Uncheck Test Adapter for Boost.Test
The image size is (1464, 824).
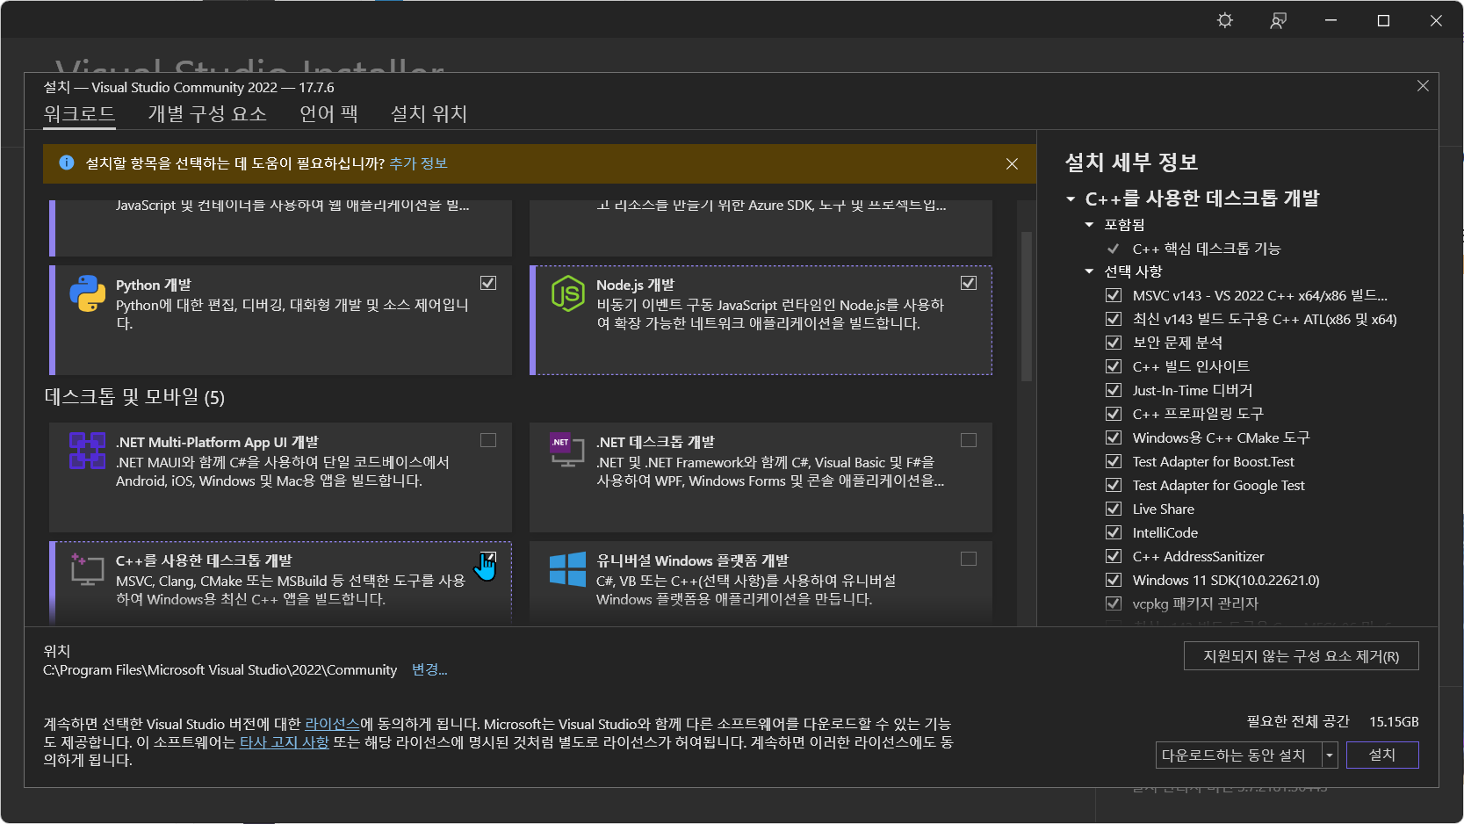click(1114, 461)
